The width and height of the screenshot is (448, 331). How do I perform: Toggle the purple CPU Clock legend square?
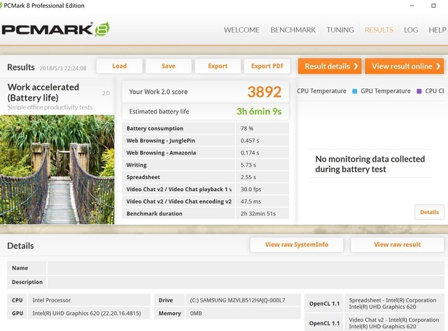(x=419, y=91)
